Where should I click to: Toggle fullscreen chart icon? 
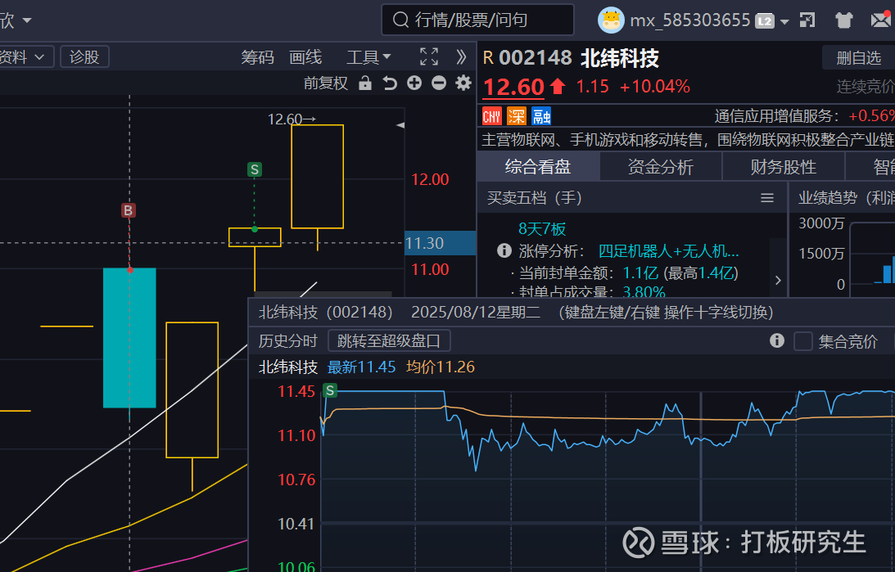429,56
